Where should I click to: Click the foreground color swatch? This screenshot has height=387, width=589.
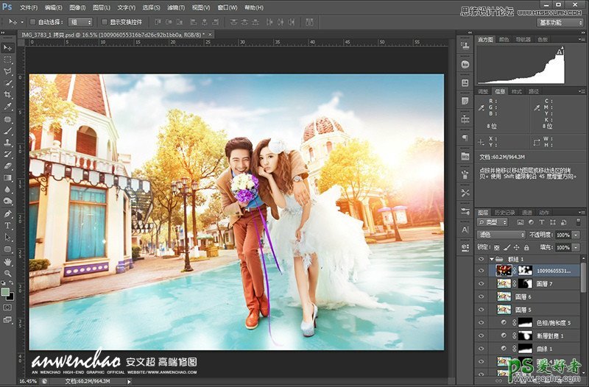6,292
